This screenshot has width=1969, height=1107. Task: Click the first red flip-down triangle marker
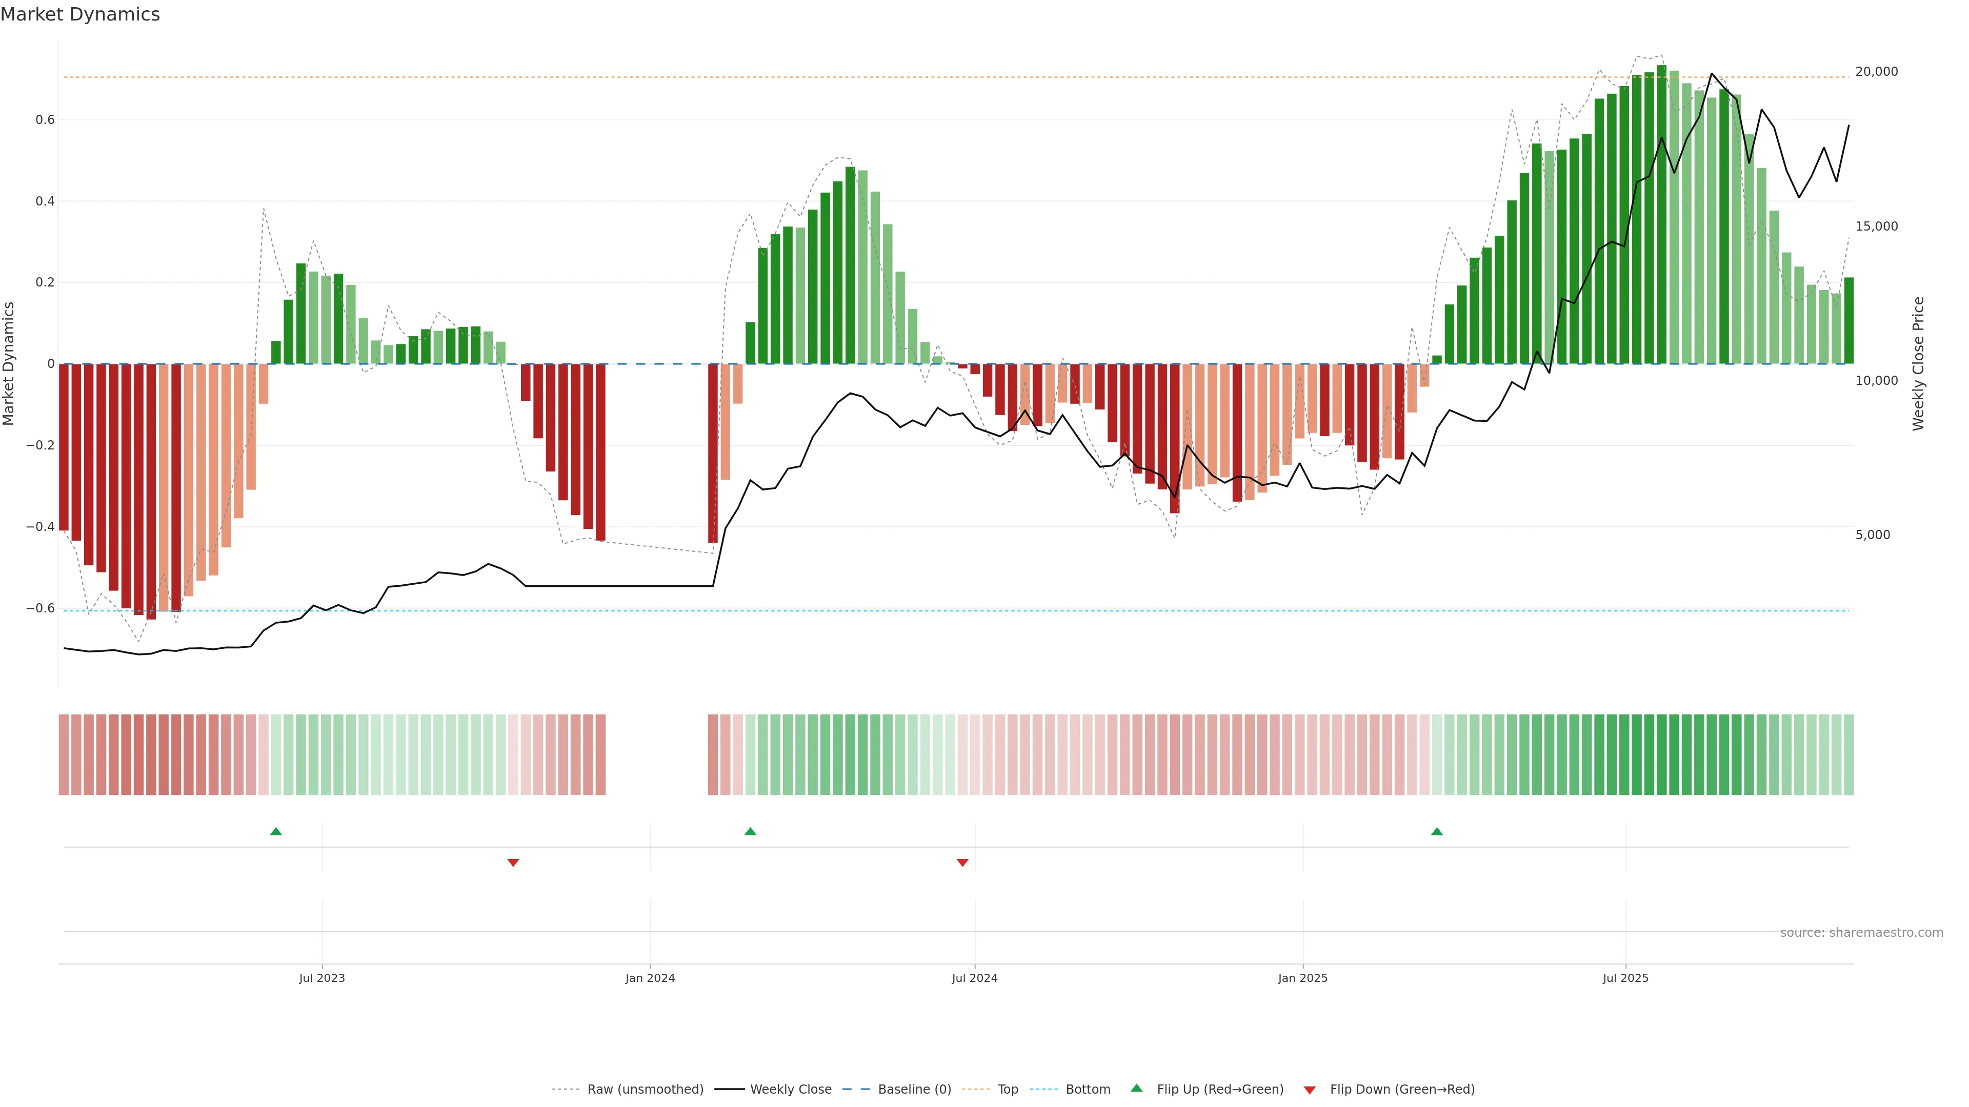[513, 863]
